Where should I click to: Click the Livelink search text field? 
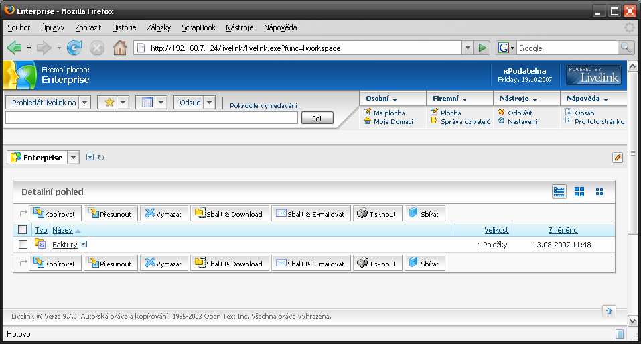pyautogui.click(x=151, y=118)
